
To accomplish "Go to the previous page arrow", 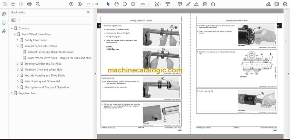I will coord(71,4).
